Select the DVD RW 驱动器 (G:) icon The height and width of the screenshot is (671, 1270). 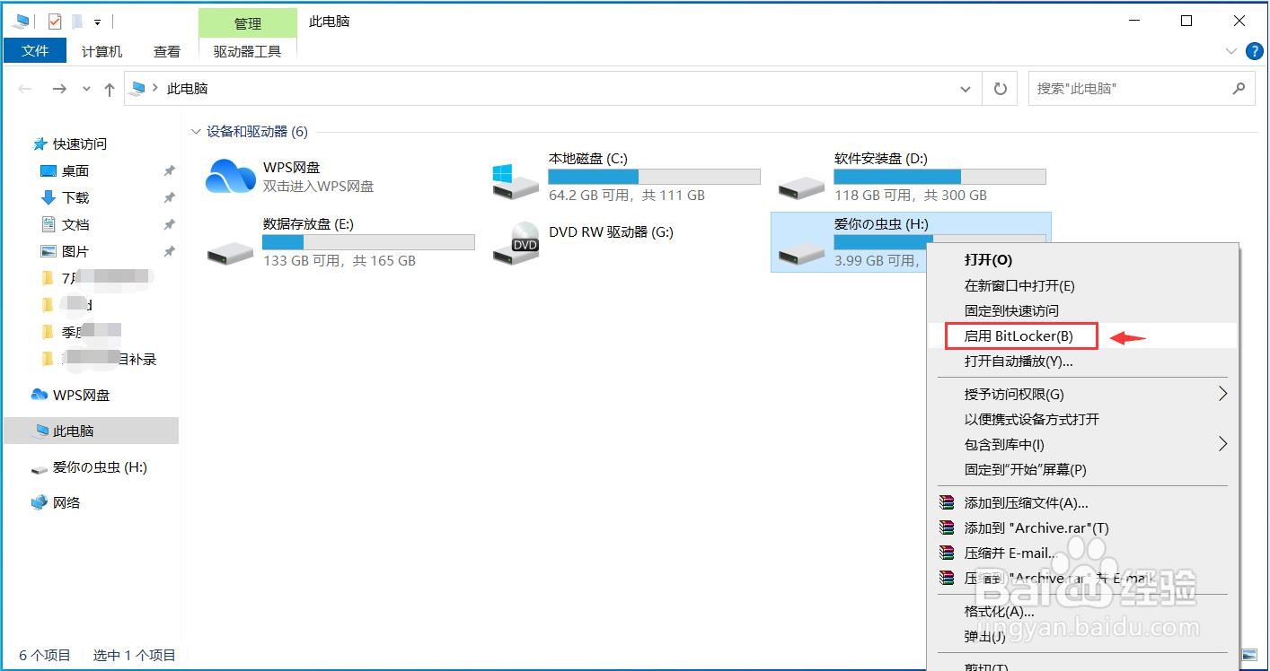[x=516, y=243]
